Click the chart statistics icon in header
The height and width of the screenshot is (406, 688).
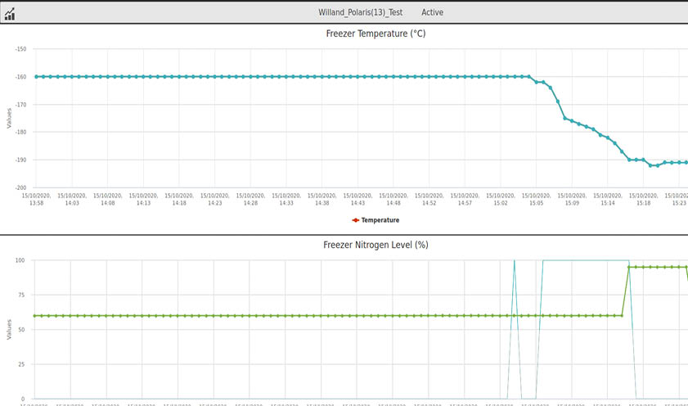10,13
